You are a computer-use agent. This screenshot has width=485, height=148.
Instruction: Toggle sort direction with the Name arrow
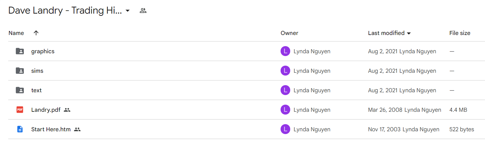point(36,33)
